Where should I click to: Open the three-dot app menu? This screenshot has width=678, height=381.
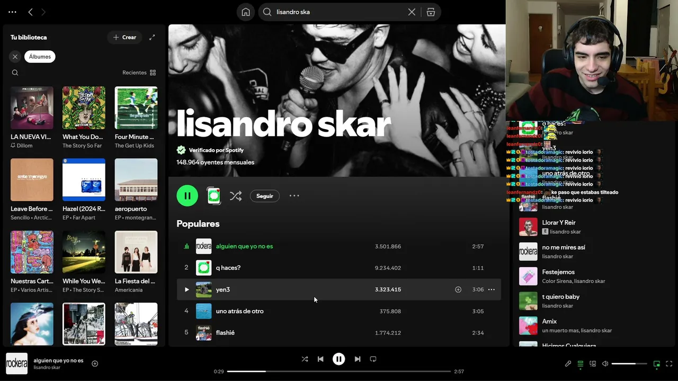12,12
